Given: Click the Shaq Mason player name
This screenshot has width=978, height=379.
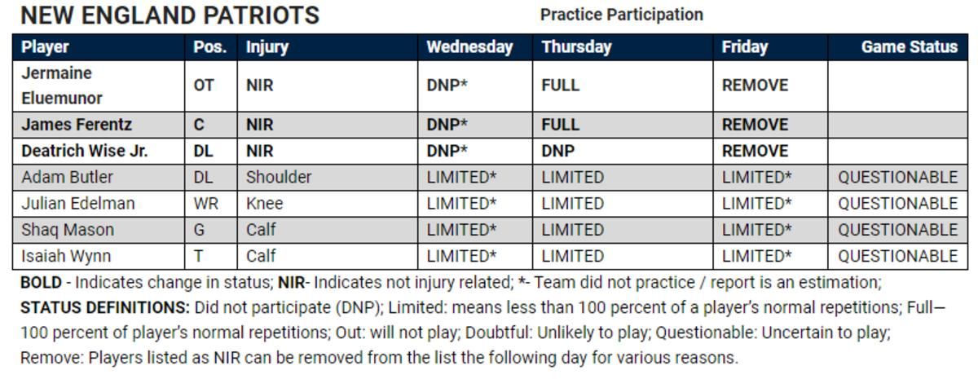Looking at the screenshot, I should point(67,229).
